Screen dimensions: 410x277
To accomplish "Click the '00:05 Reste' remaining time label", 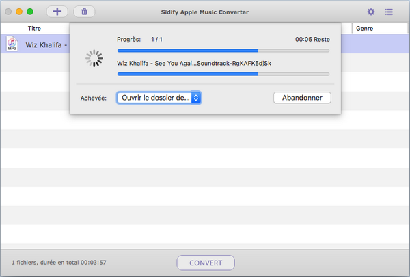I will 312,40.
